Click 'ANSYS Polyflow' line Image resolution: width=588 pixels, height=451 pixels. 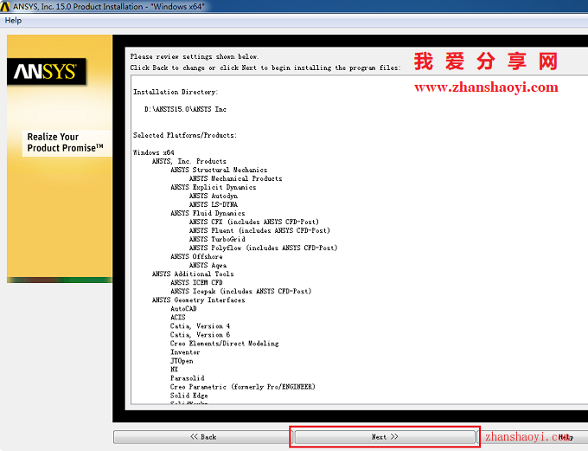(x=263, y=248)
